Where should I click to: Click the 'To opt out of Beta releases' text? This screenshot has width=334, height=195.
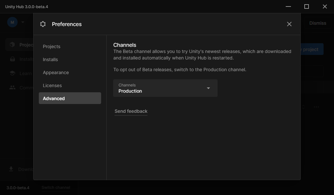(x=180, y=70)
